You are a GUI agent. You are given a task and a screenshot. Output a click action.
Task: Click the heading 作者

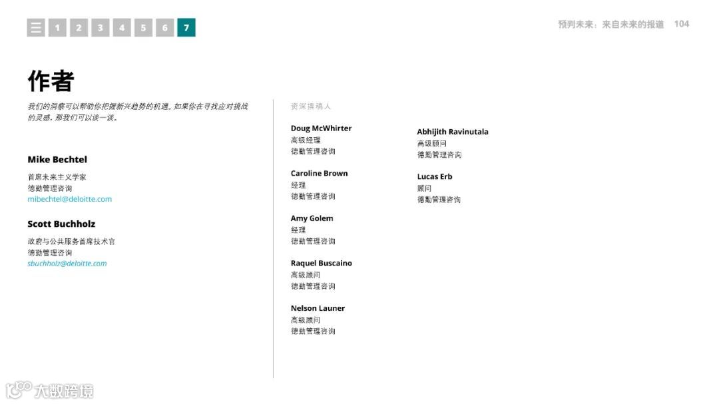coord(51,81)
